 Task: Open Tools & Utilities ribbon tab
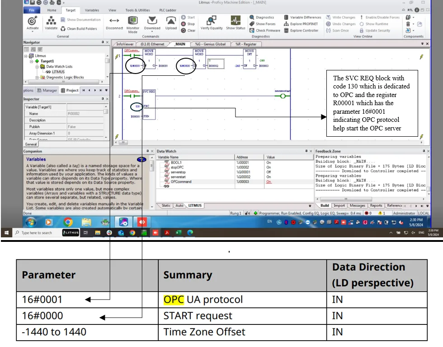point(137,10)
